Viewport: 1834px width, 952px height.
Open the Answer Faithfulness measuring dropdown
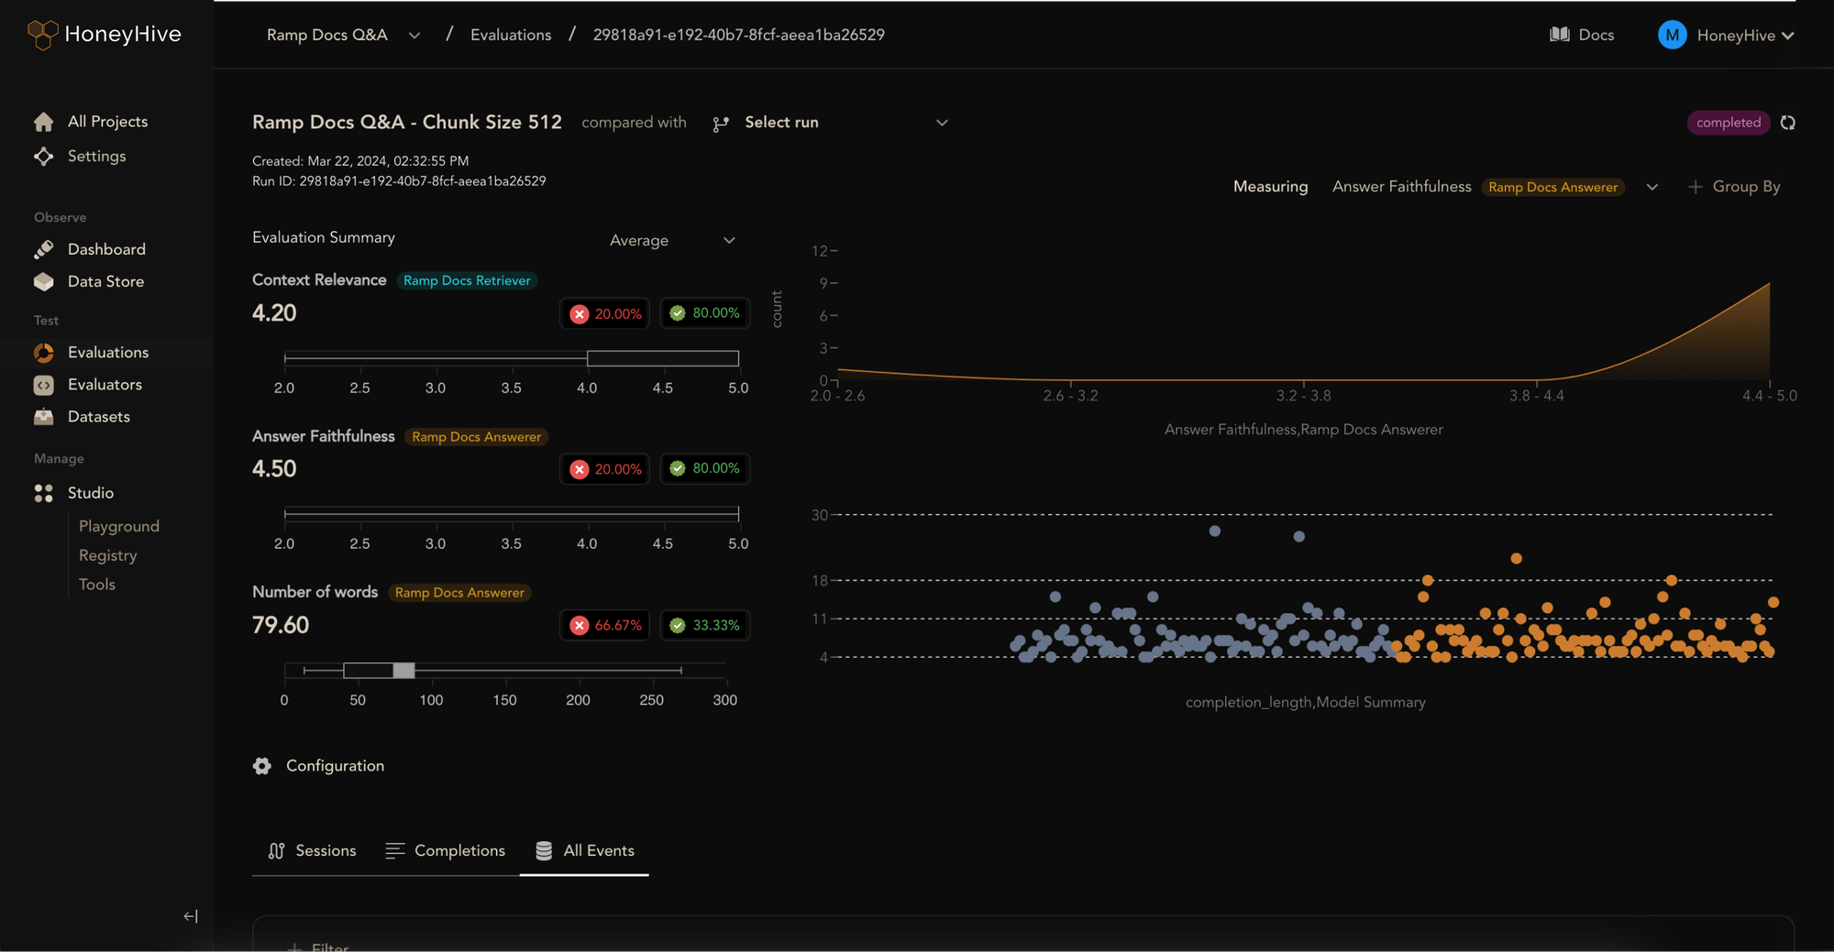coord(1652,187)
